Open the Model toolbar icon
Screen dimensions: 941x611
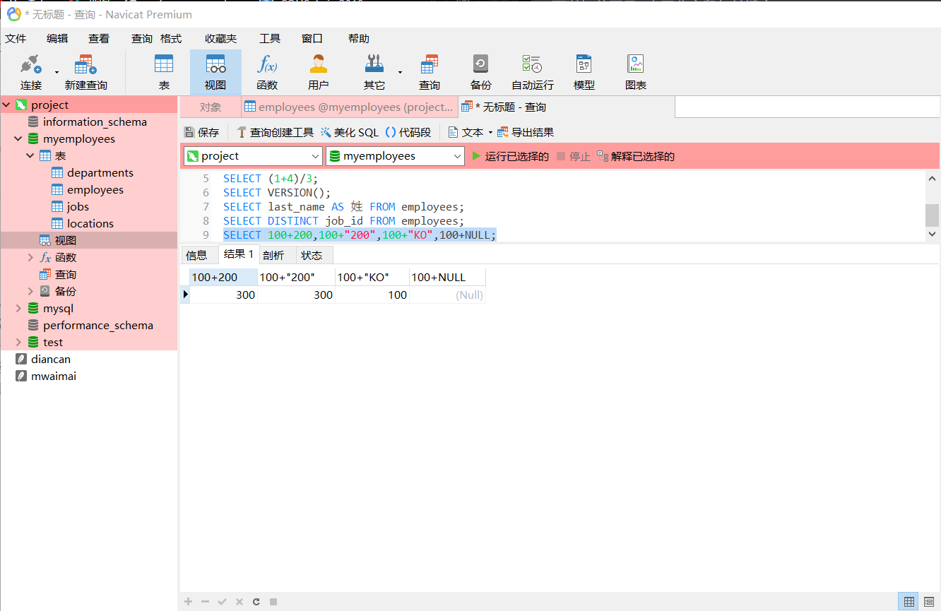pos(584,71)
